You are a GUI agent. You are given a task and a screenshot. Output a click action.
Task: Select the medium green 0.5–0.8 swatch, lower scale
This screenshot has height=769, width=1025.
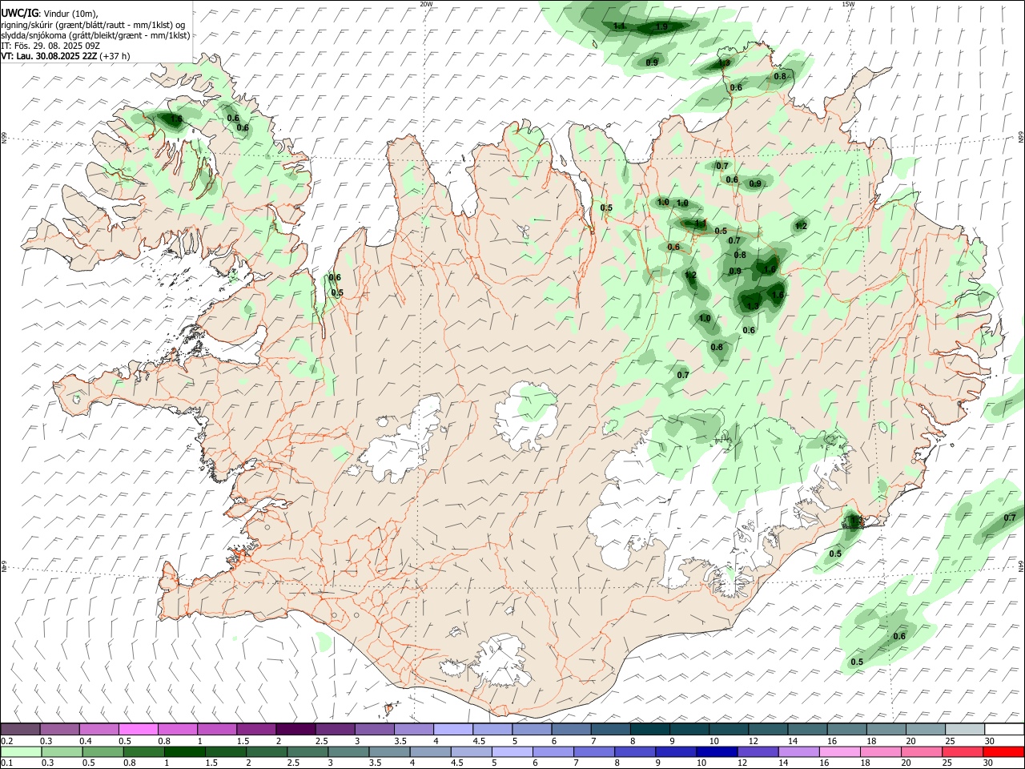click(x=103, y=752)
